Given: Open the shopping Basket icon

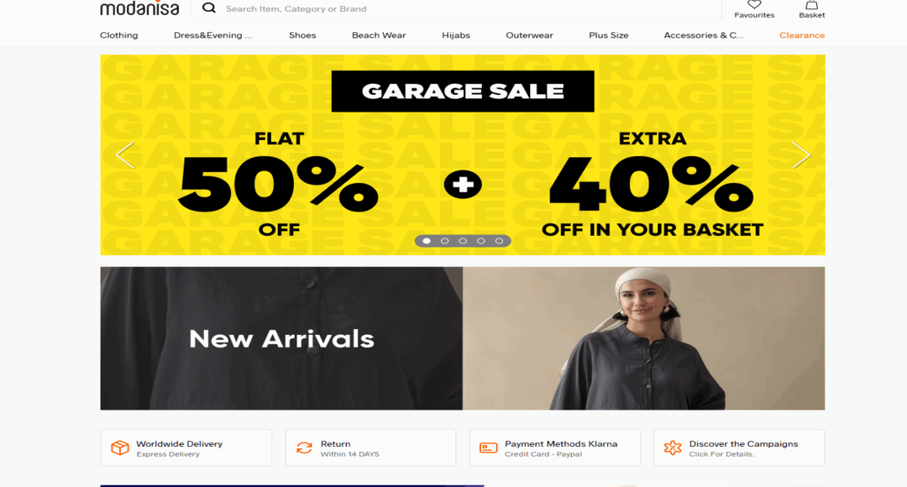Looking at the screenshot, I should tap(811, 5).
